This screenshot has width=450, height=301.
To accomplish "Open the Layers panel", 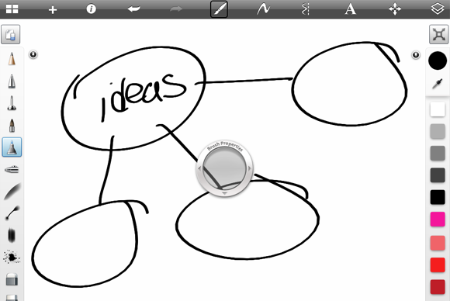I will [x=438, y=9].
